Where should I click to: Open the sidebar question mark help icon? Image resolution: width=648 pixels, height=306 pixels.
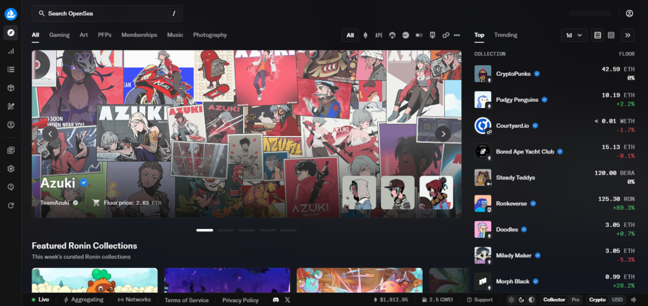coord(11,187)
